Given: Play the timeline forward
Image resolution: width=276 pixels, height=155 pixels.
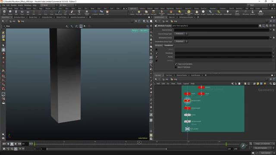Looking at the screenshot, I should (16, 144).
